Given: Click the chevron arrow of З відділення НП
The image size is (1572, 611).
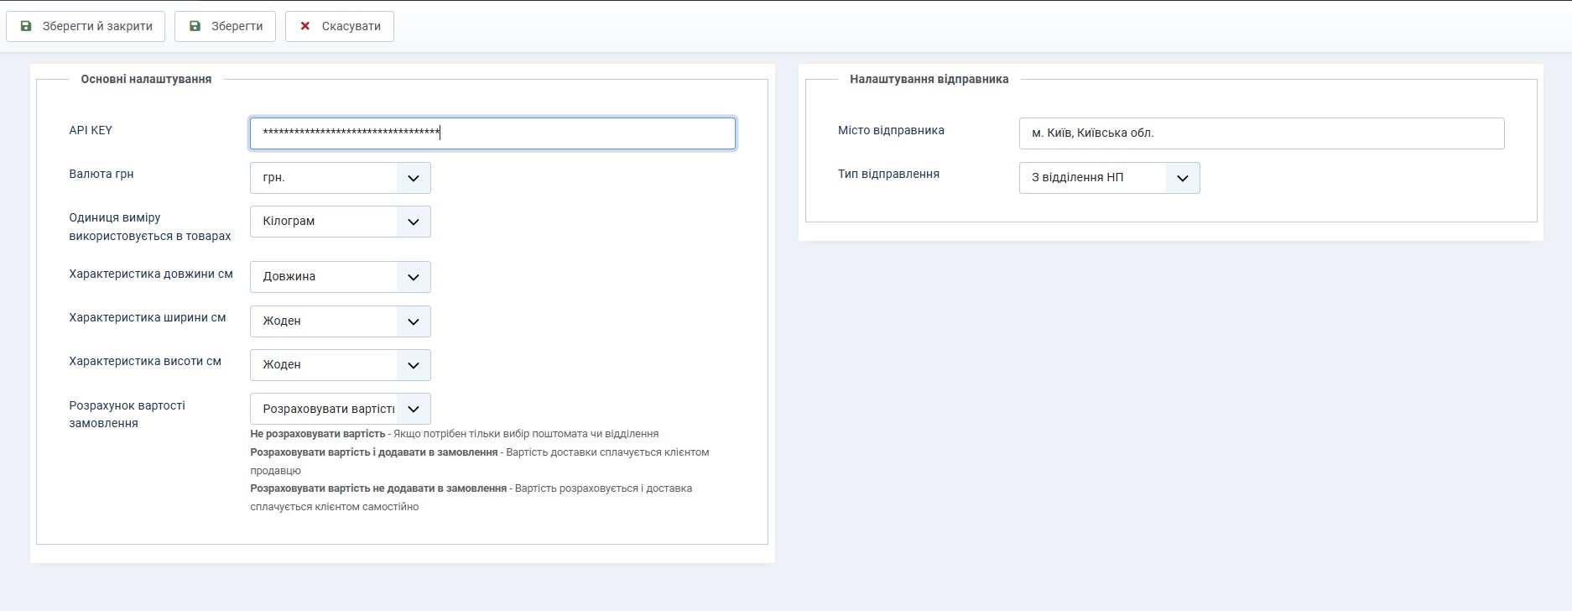Looking at the screenshot, I should [1182, 178].
